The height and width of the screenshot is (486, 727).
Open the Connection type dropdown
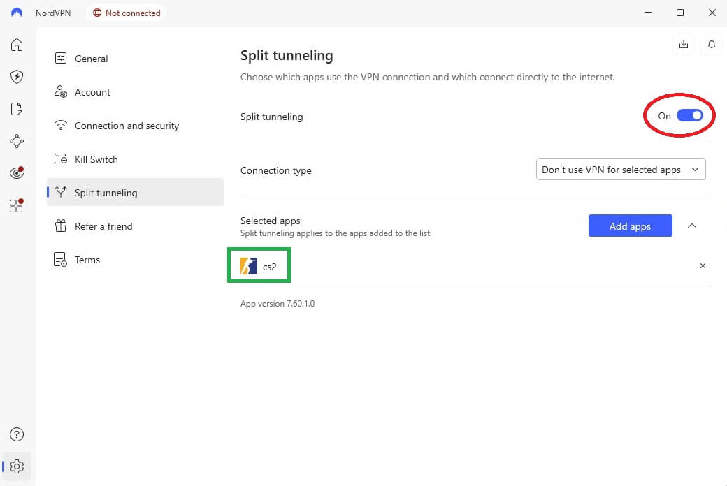click(x=620, y=169)
